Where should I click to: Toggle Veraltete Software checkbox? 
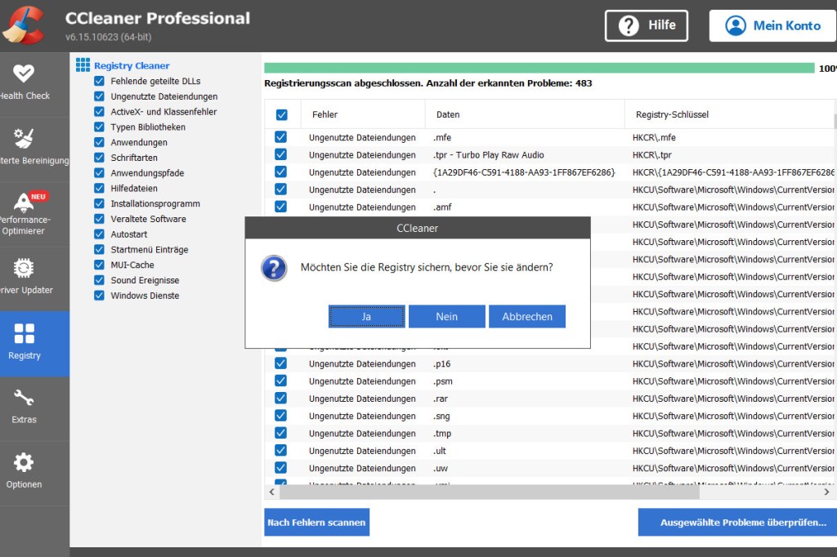click(x=99, y=219)
